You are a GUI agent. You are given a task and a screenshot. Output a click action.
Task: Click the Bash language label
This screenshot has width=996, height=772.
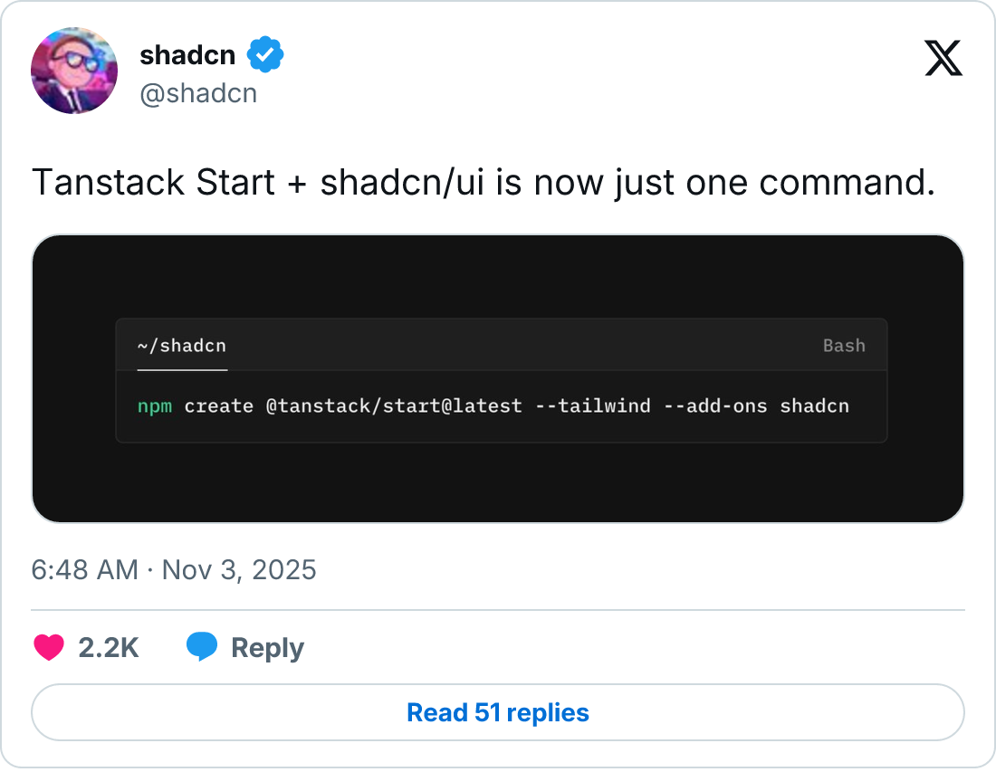coord(844,346)
